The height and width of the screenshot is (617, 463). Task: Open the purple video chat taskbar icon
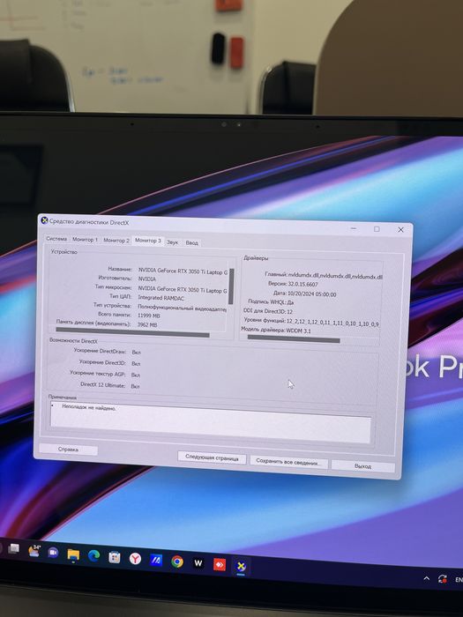pos(53,553)
